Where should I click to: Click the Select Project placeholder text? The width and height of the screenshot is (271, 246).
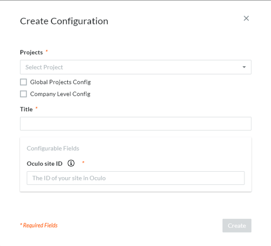coord(44,67)
